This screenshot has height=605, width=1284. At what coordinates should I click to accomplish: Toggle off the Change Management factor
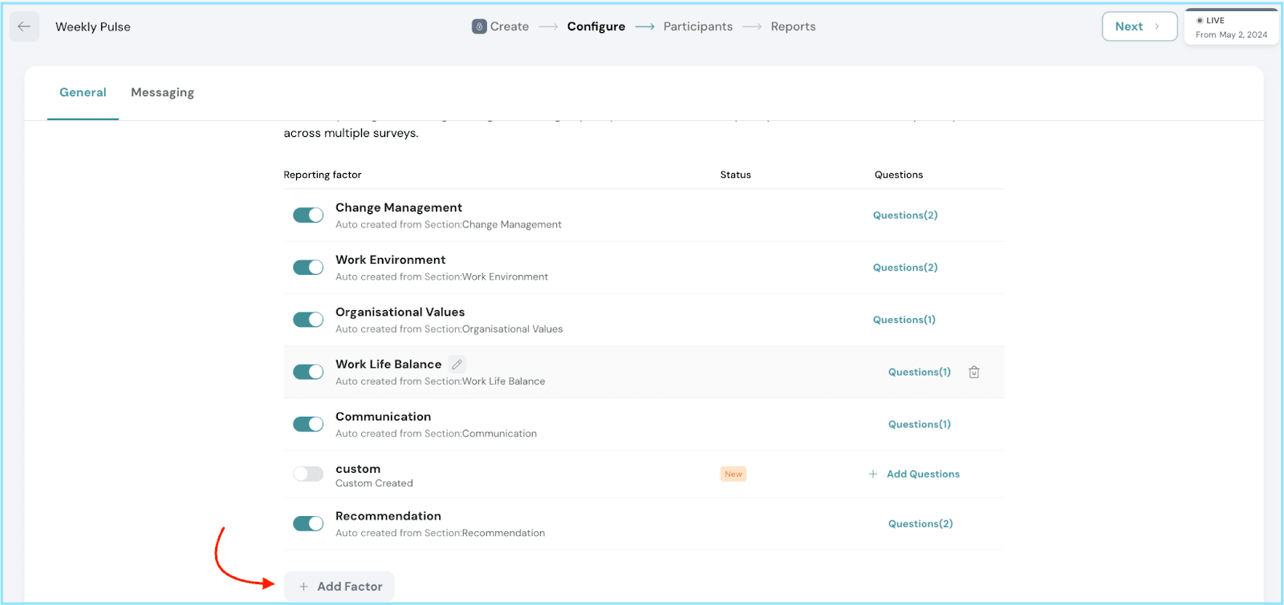point(308,216)
